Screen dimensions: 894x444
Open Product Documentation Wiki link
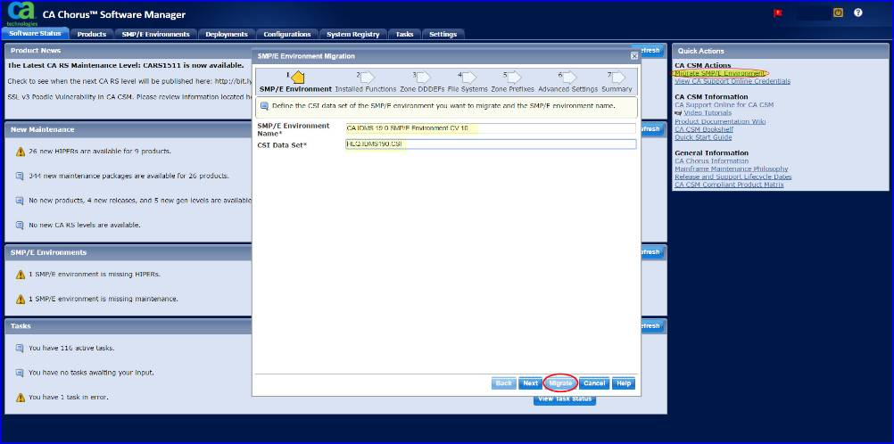(x=720, y=121)
